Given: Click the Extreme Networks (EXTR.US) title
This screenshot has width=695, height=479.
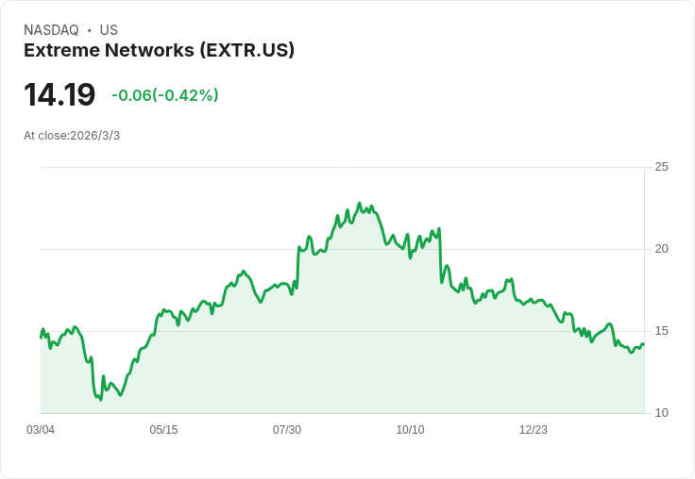Looking at the screenshot, I should tap(159, 51).
